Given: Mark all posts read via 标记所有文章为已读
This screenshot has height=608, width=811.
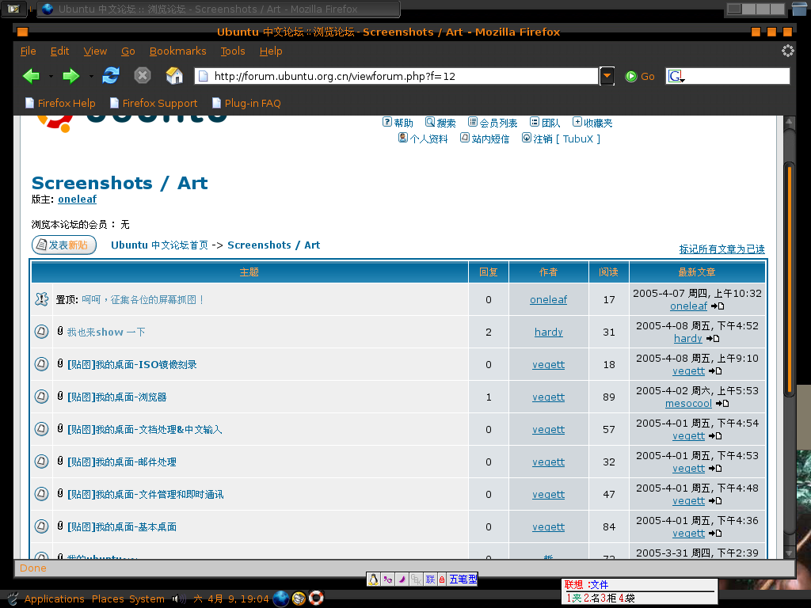Looking at the screenshot, I should point(722,249).
